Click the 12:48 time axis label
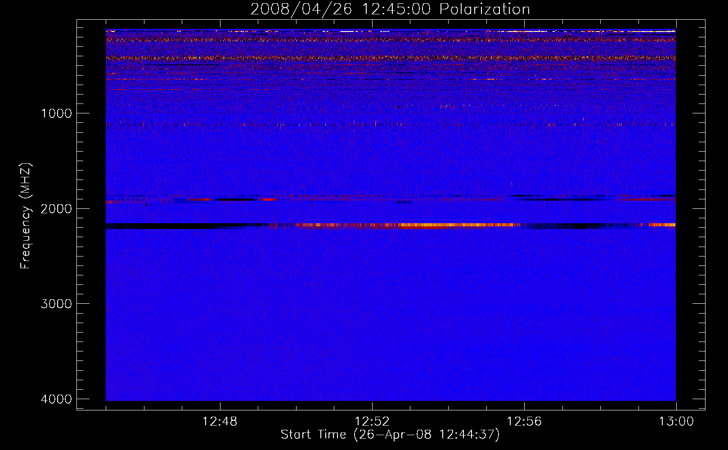Image resolution: width=728 pixels, height=450 pixels. tap(220, 422)
